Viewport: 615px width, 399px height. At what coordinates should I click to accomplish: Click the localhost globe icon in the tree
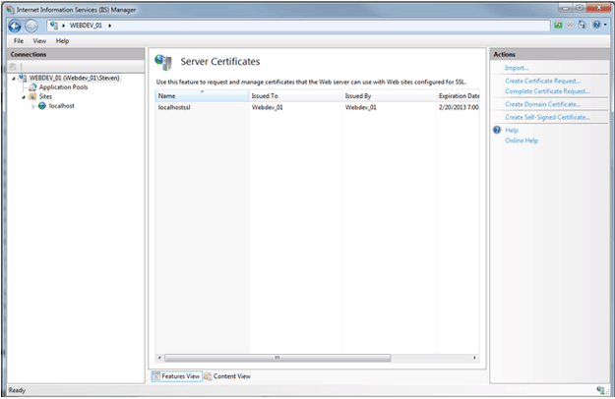(42, 106)
